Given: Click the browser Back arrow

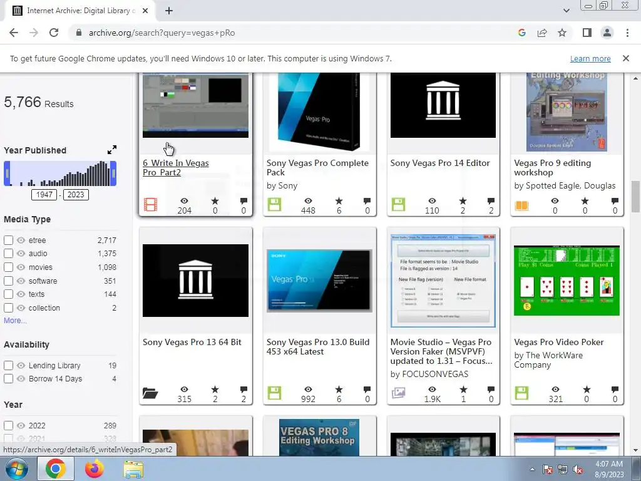Looking at the screenshot, I should (x=14, y=33).
